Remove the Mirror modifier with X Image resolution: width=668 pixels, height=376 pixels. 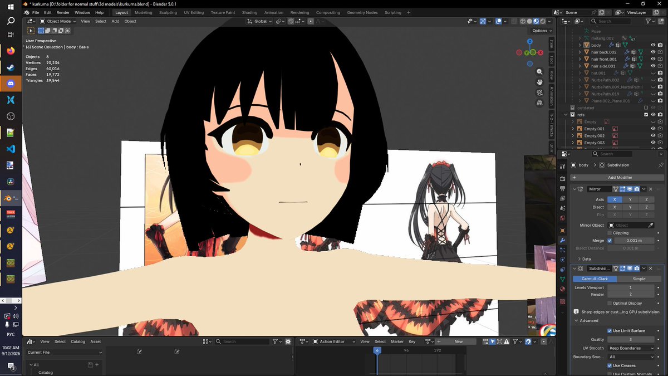coord(650,189)
